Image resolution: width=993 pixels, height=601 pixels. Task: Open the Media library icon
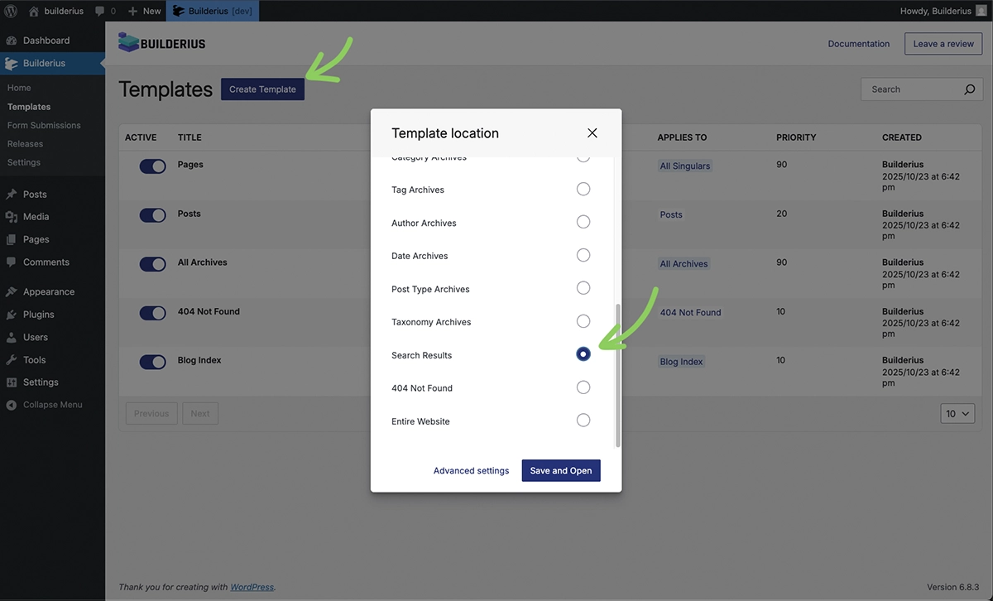point(12,216)
